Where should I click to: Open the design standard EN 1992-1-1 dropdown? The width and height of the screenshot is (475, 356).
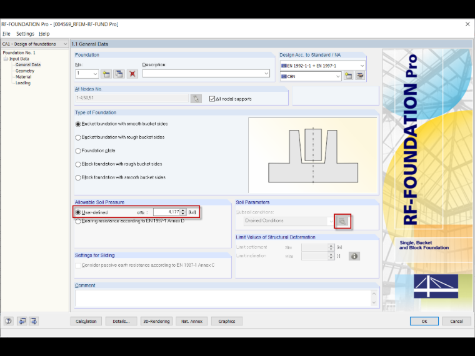pyautogui.click(x=362, y=66)
